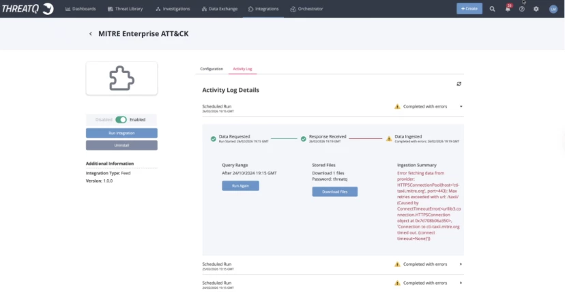
Task: Open the Orchestrator menu
Action: [x=306, y=9]
